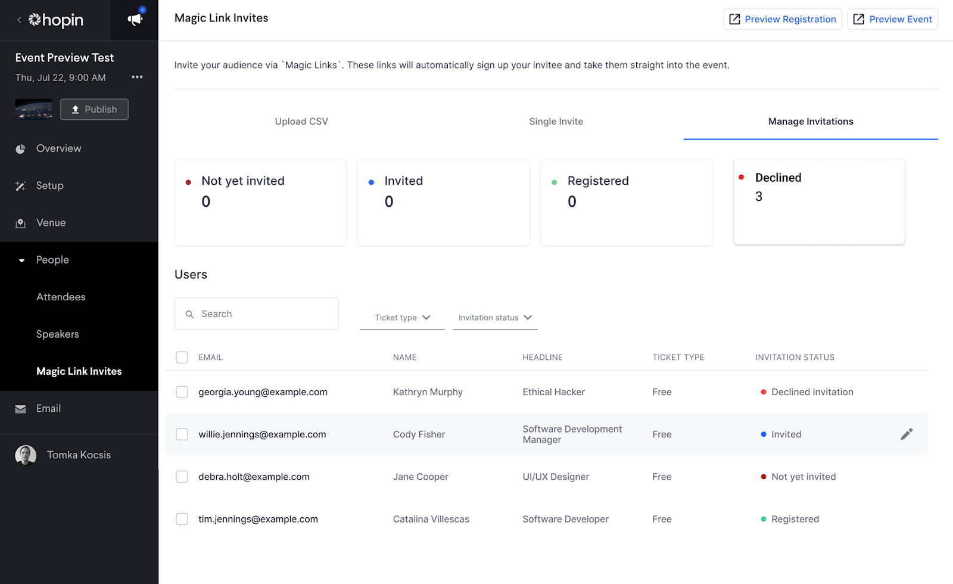953x584 pixels.
Task: Select the willie.jennings@example.com row checkbox
Action: coord(182,434)
